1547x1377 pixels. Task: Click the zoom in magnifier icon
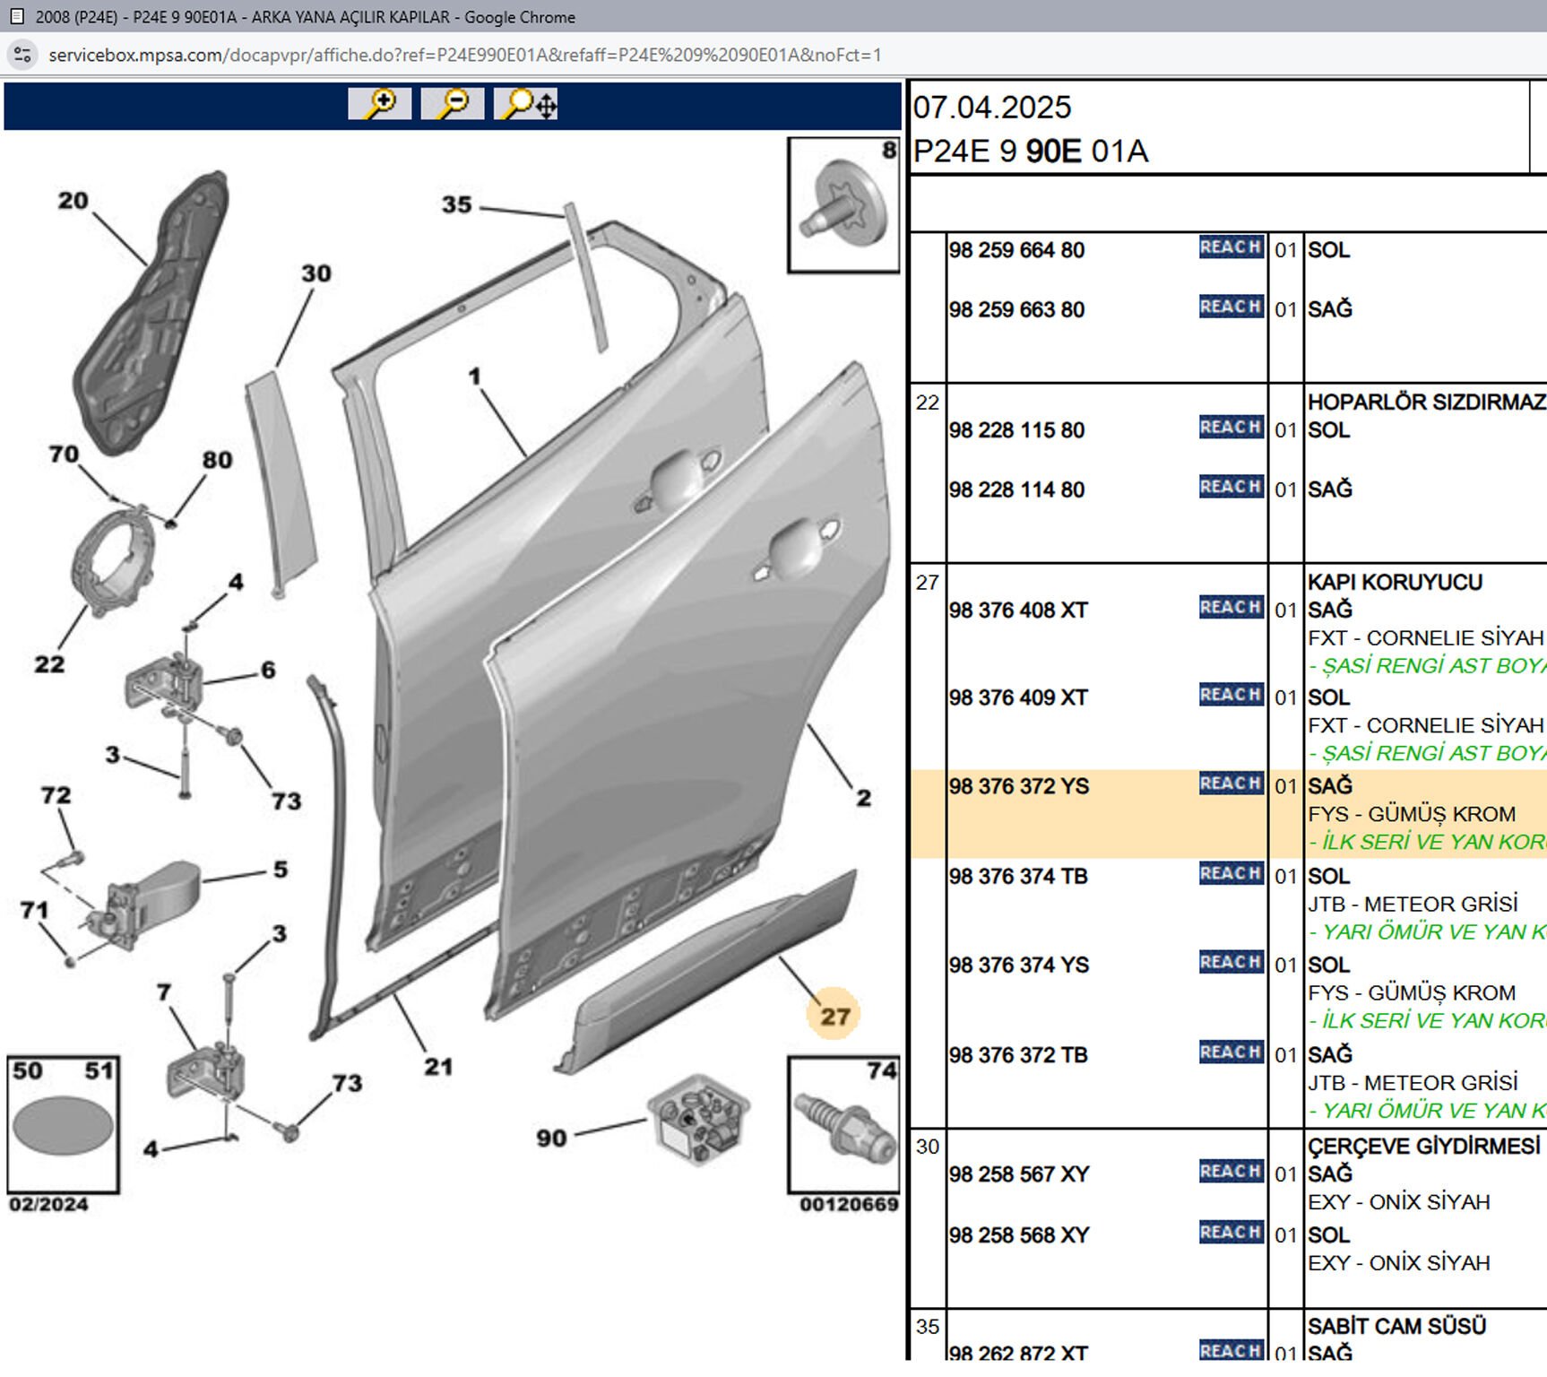pos(380,104)
